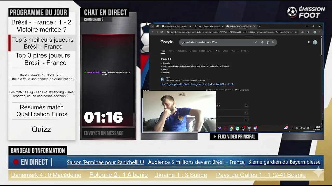Switch to 'Italie Irlande du nord - Recherche' tab
This screenshot has height=186, width=332.
pyautogui.click(x=176, y=26)
